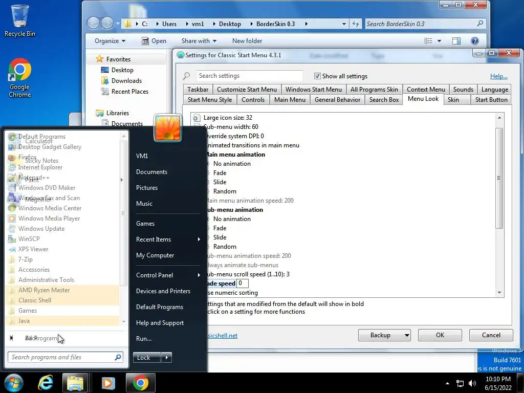This screenshot has height=393, width=524.
Task: Click the Lock button in Start menu
Action: (147, 358)
